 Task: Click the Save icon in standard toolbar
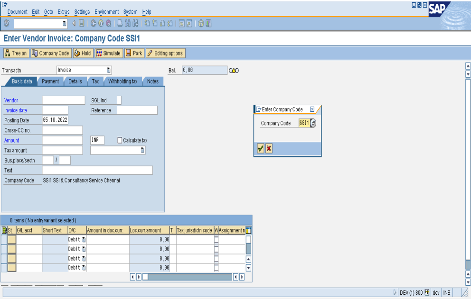click(x=82, y=23)
